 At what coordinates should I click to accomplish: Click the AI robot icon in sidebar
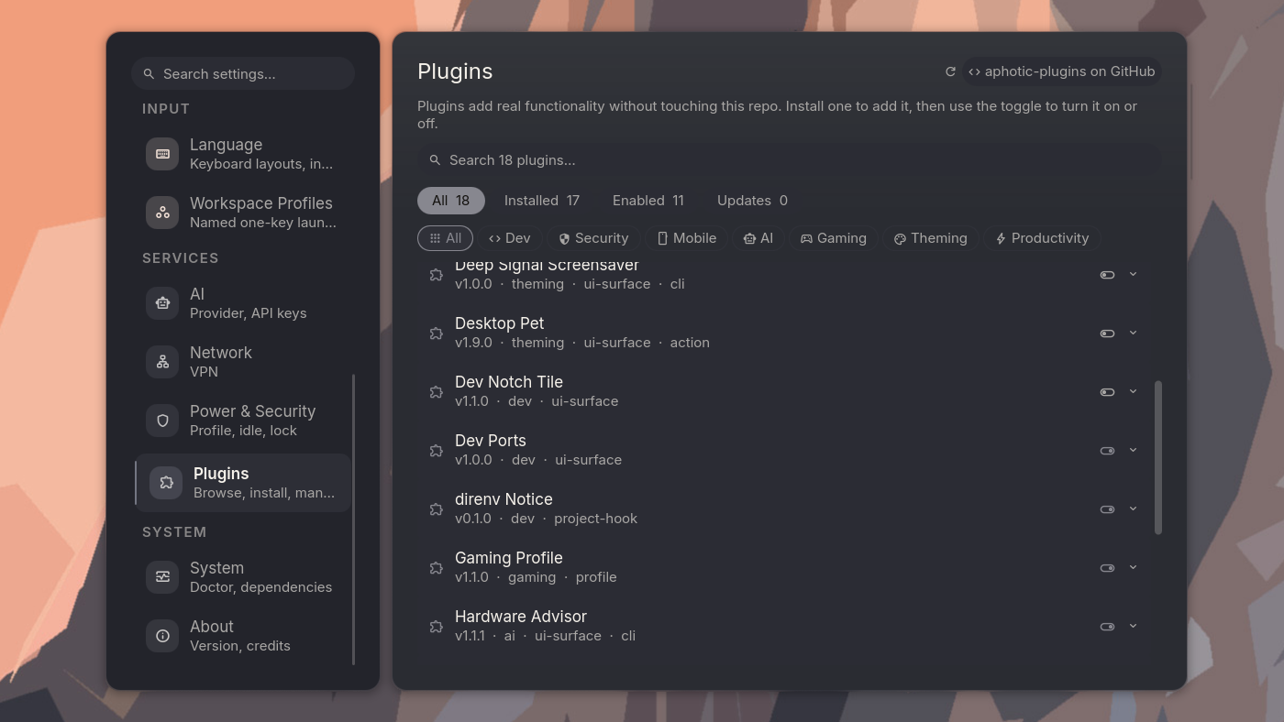click(x=162, y=303)
